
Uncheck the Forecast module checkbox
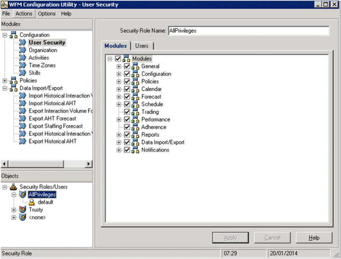[x=127, y=97]
